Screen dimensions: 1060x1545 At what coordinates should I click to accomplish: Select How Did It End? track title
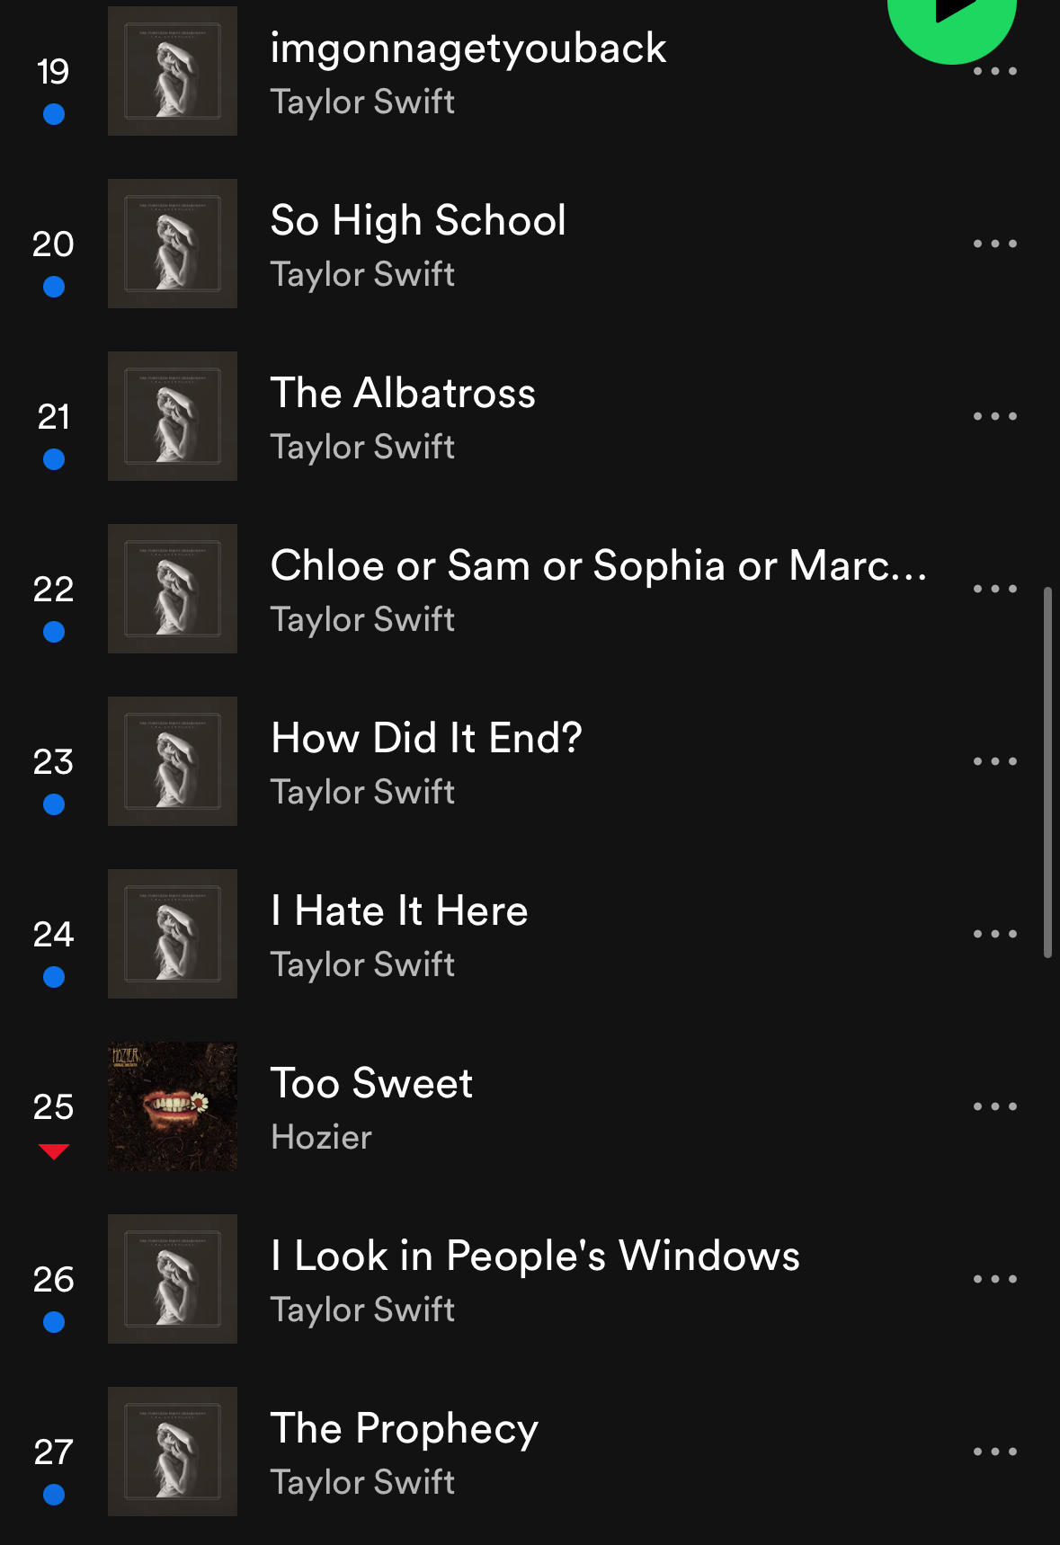[x=426, y=738]
